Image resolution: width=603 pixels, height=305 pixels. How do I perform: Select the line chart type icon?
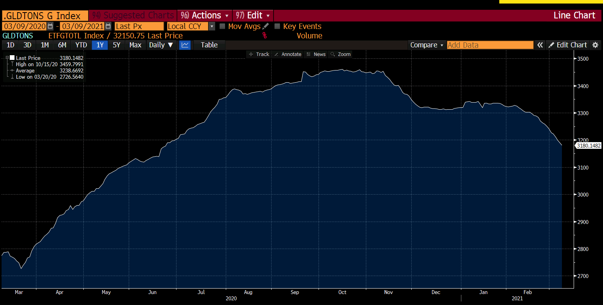click(185, 45)
